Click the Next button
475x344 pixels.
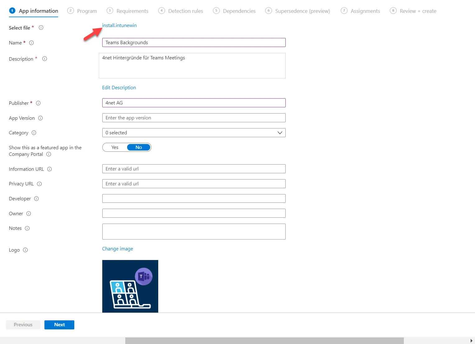click(59, 325)
